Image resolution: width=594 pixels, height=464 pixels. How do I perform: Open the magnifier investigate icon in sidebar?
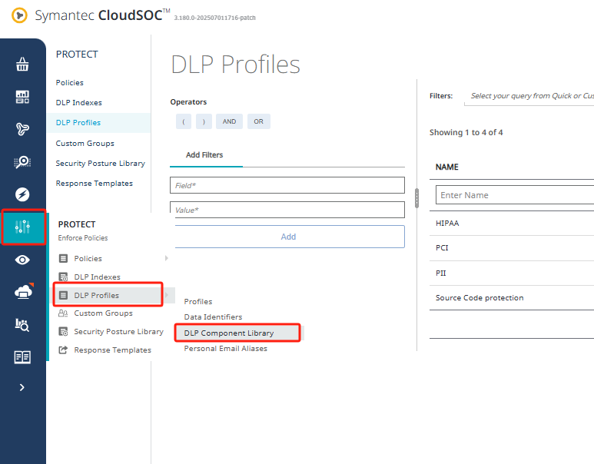pos(22,162)
